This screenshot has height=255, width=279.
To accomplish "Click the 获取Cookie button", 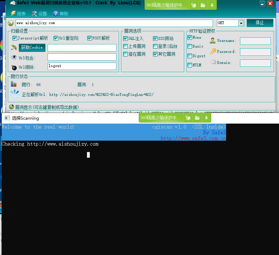I will tap(32, 48).
